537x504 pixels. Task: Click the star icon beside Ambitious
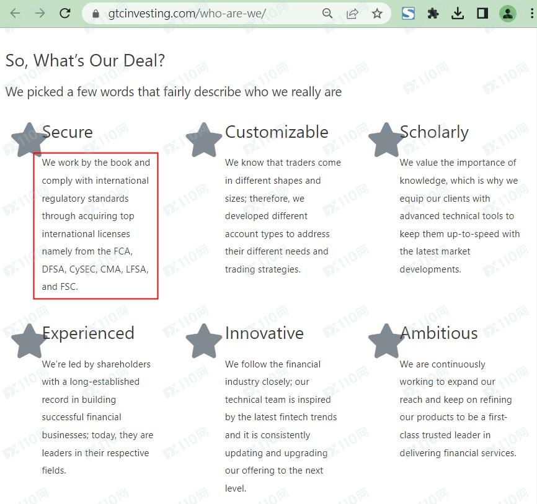tap(386, 341)
